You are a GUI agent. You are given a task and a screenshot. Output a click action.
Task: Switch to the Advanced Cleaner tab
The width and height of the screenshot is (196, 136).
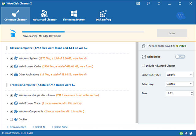pos(44,15)
